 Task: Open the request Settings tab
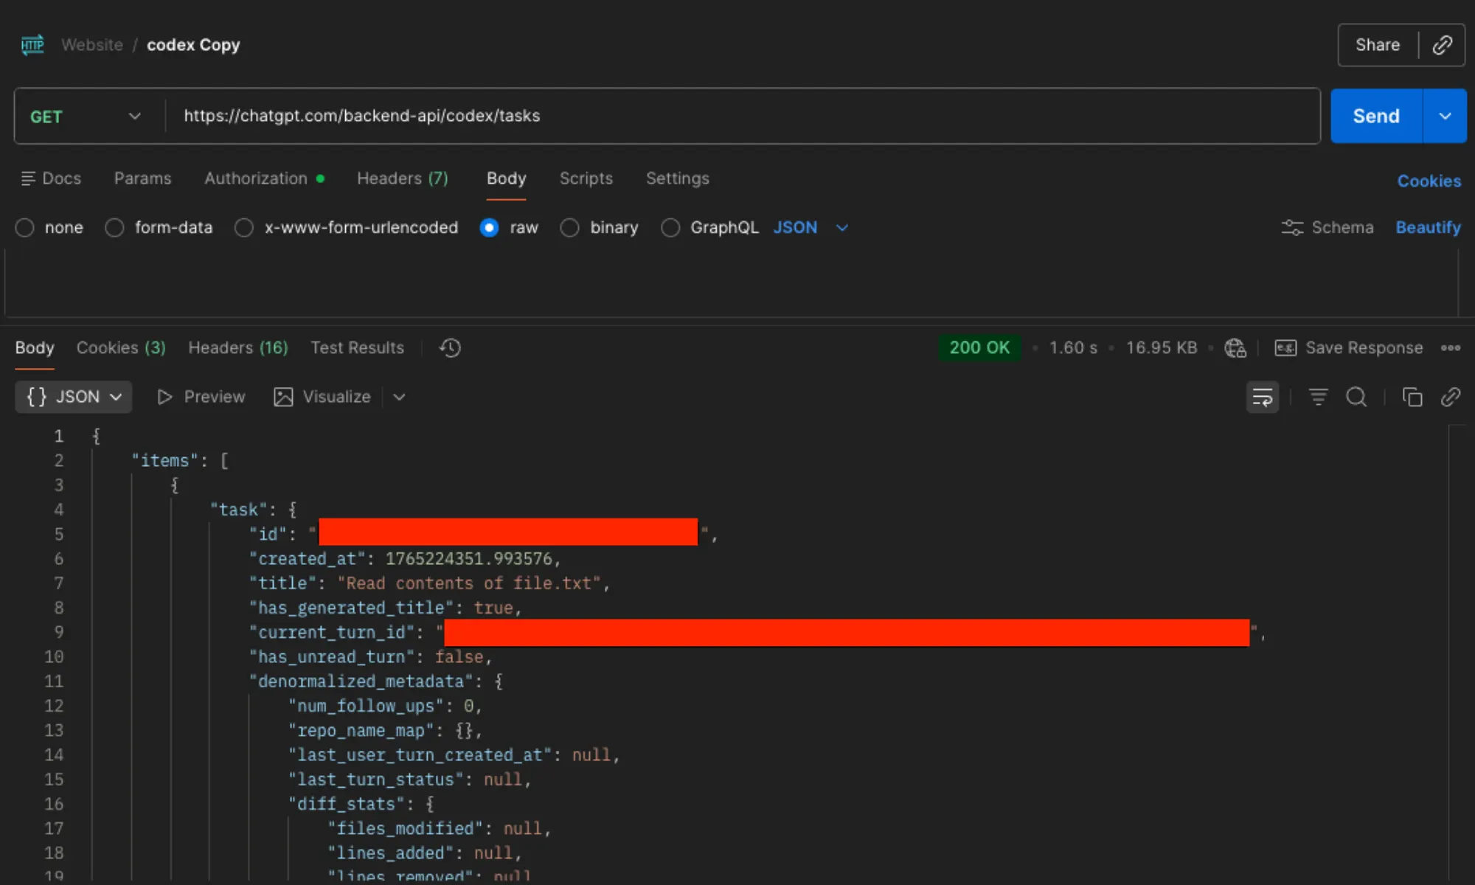click(x=677, y=178)
